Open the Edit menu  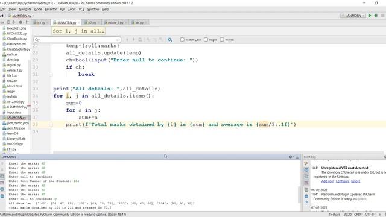[x=2, y=10]
